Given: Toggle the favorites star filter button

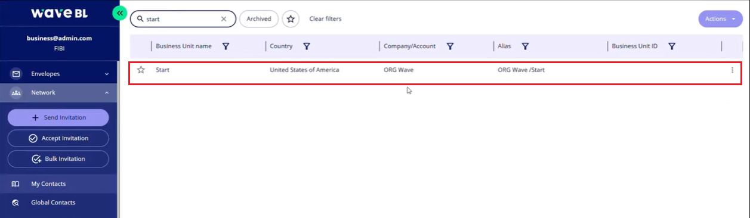Looking at the screenshot, I should 291,19.
